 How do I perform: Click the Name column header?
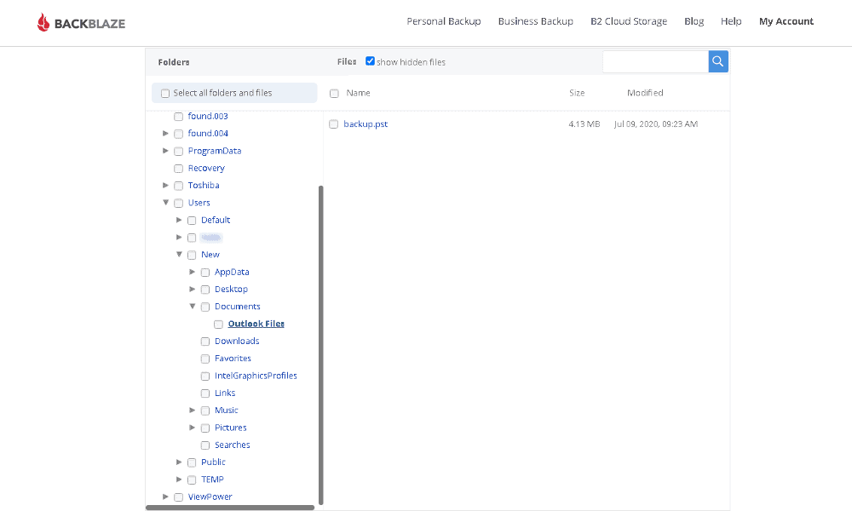point(358,93)
